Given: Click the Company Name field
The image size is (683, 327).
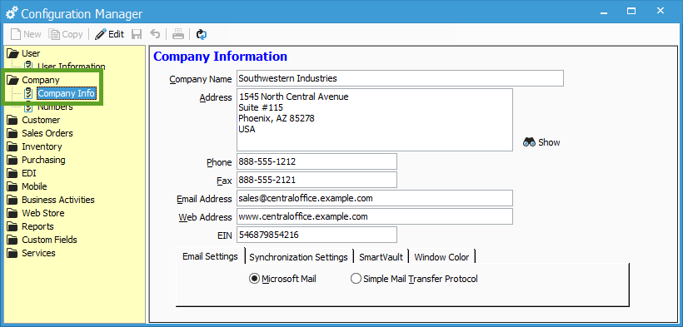Looking at the screenshot, I should pyautogui.click(x=400, y=79).
